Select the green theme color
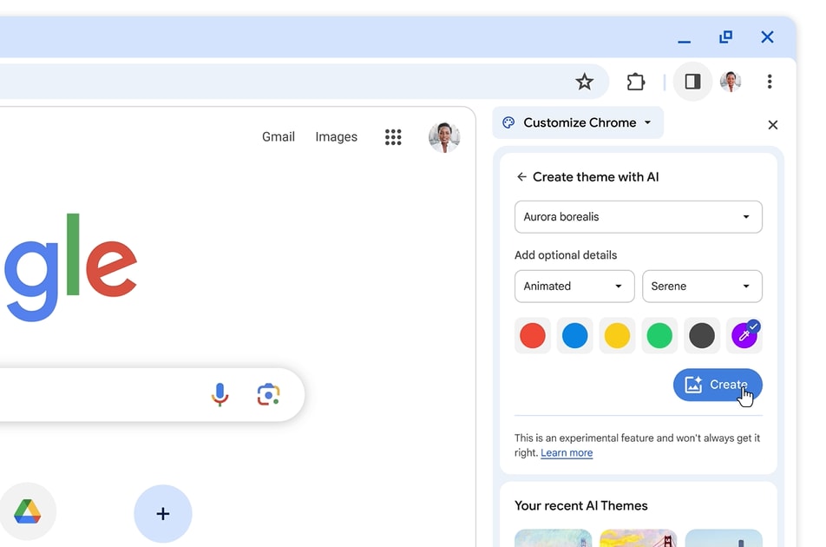 pos(659,336)
